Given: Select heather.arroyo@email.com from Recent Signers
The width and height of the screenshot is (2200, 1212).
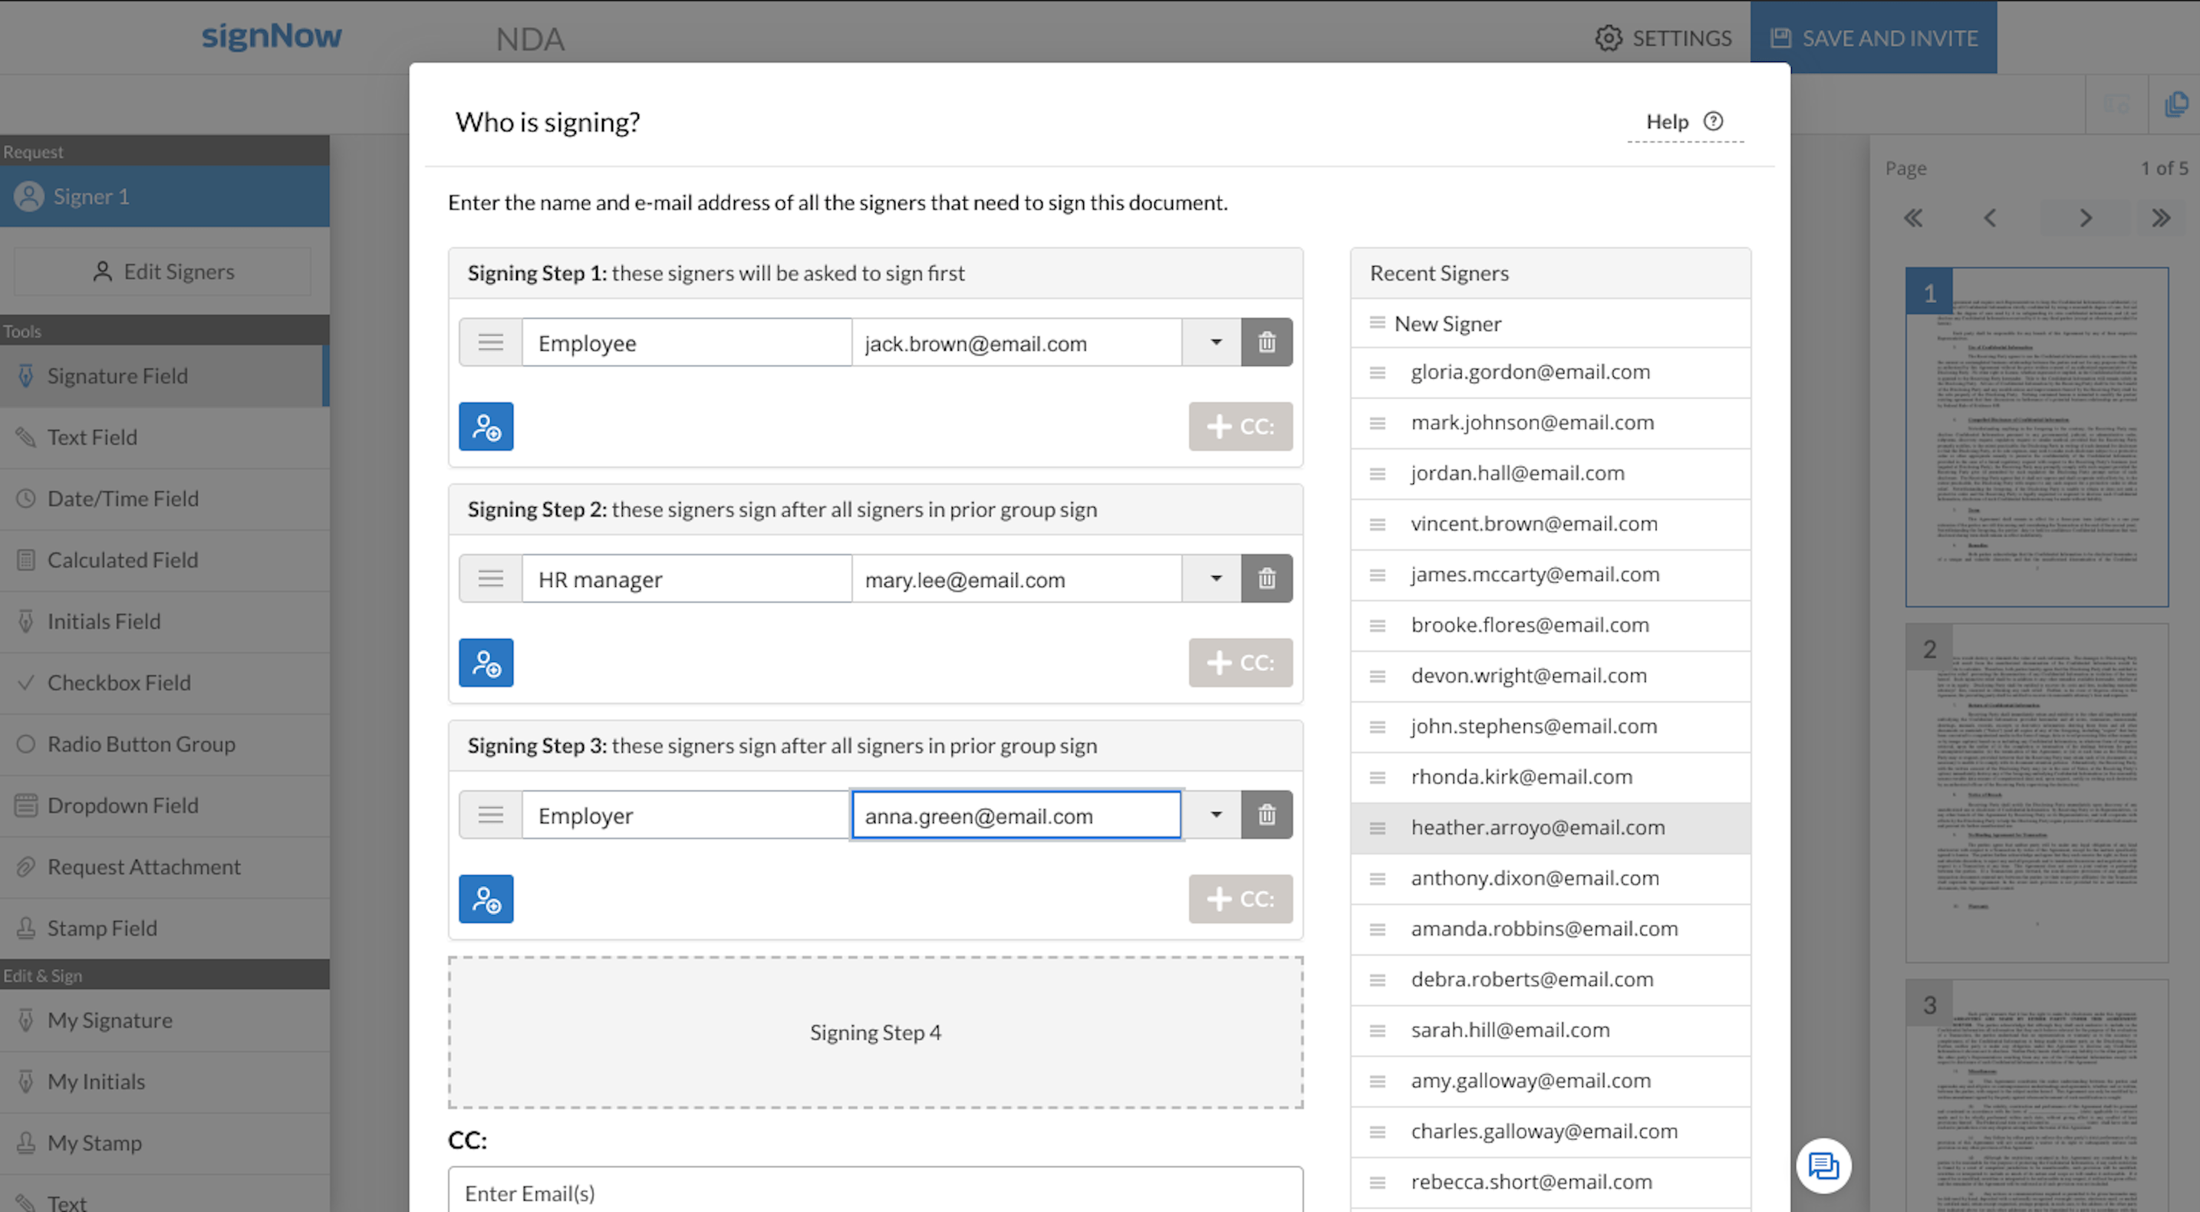Looking at the screenshot, I should click(x=1536, y=827).
